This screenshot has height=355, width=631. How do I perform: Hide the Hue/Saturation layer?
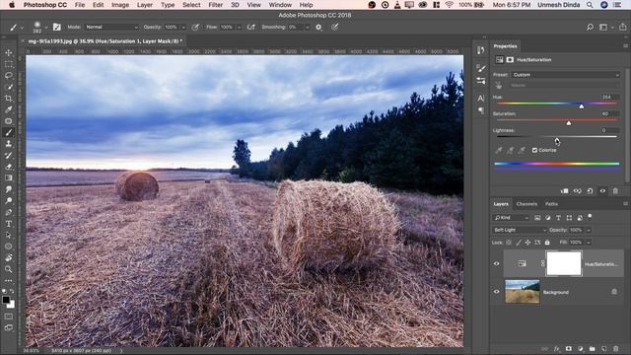(497, 263)
